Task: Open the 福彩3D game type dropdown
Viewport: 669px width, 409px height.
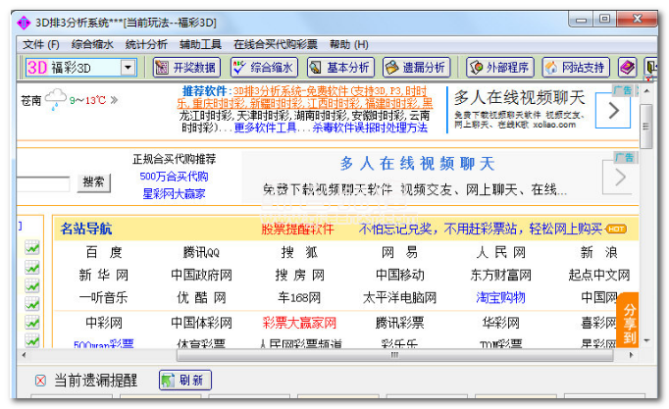Action: click(x=128, y=68)
